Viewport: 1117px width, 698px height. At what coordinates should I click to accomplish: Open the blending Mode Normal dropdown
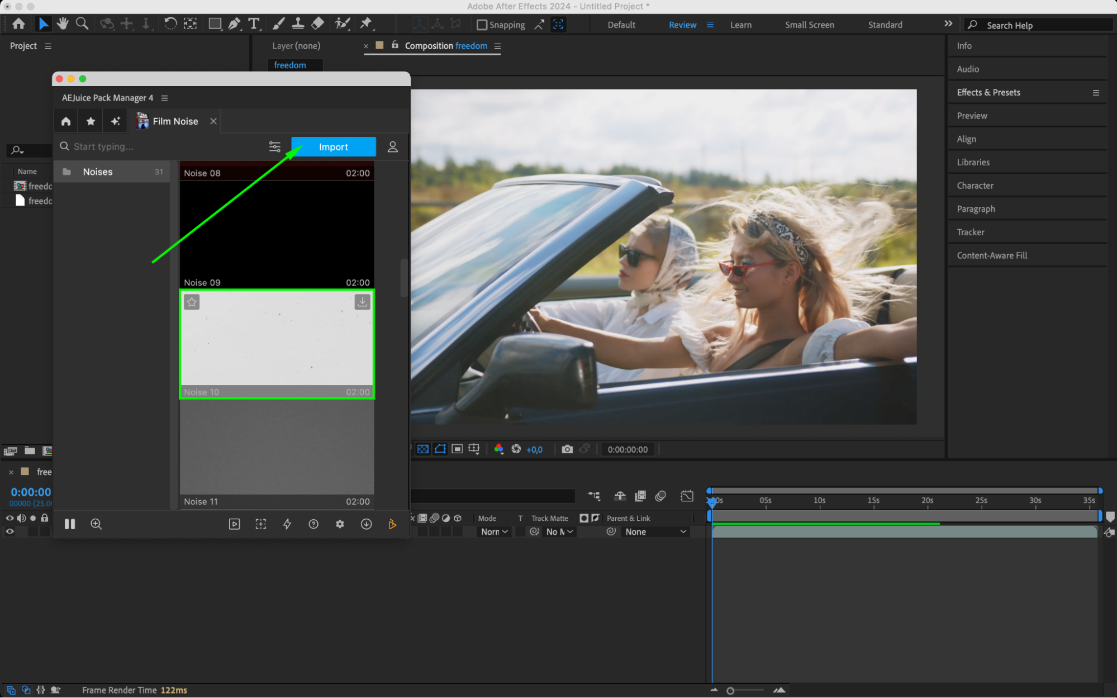(x=495, y=532)
